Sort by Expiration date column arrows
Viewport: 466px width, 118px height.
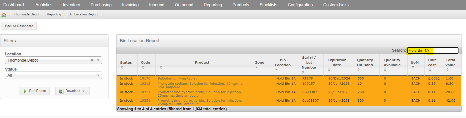pos(329,70)
